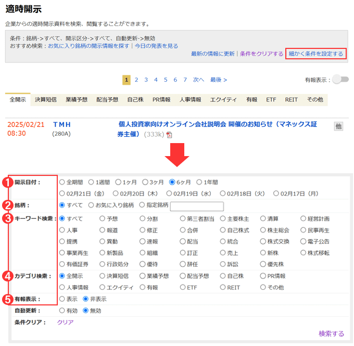Select お気に入り銘柄 radio option

(x=91, y=205)
